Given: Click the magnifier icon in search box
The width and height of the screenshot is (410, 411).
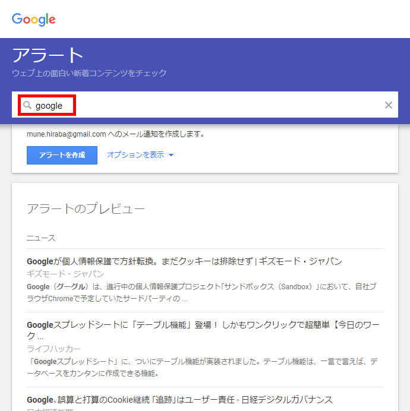Looking at the screenshot, I should pyautogui.click(x=27, y=105).
